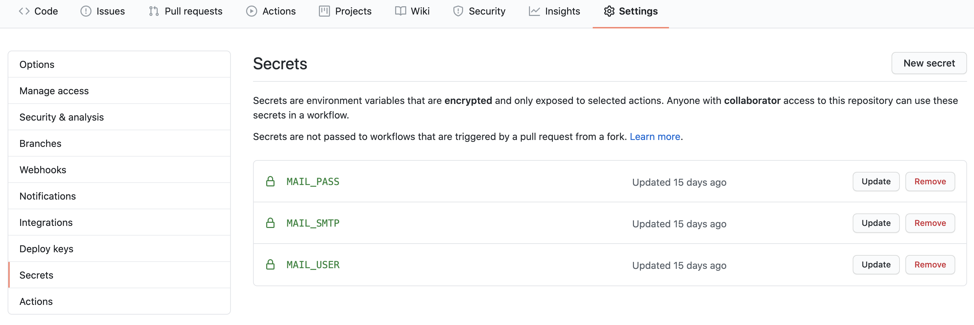Click the Projects board icon
The image size is (974, 325).
[x=324, y=11]
